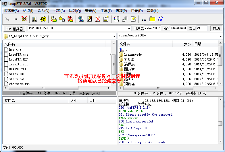Select the file SITES.INI

(x=17, y=74)
